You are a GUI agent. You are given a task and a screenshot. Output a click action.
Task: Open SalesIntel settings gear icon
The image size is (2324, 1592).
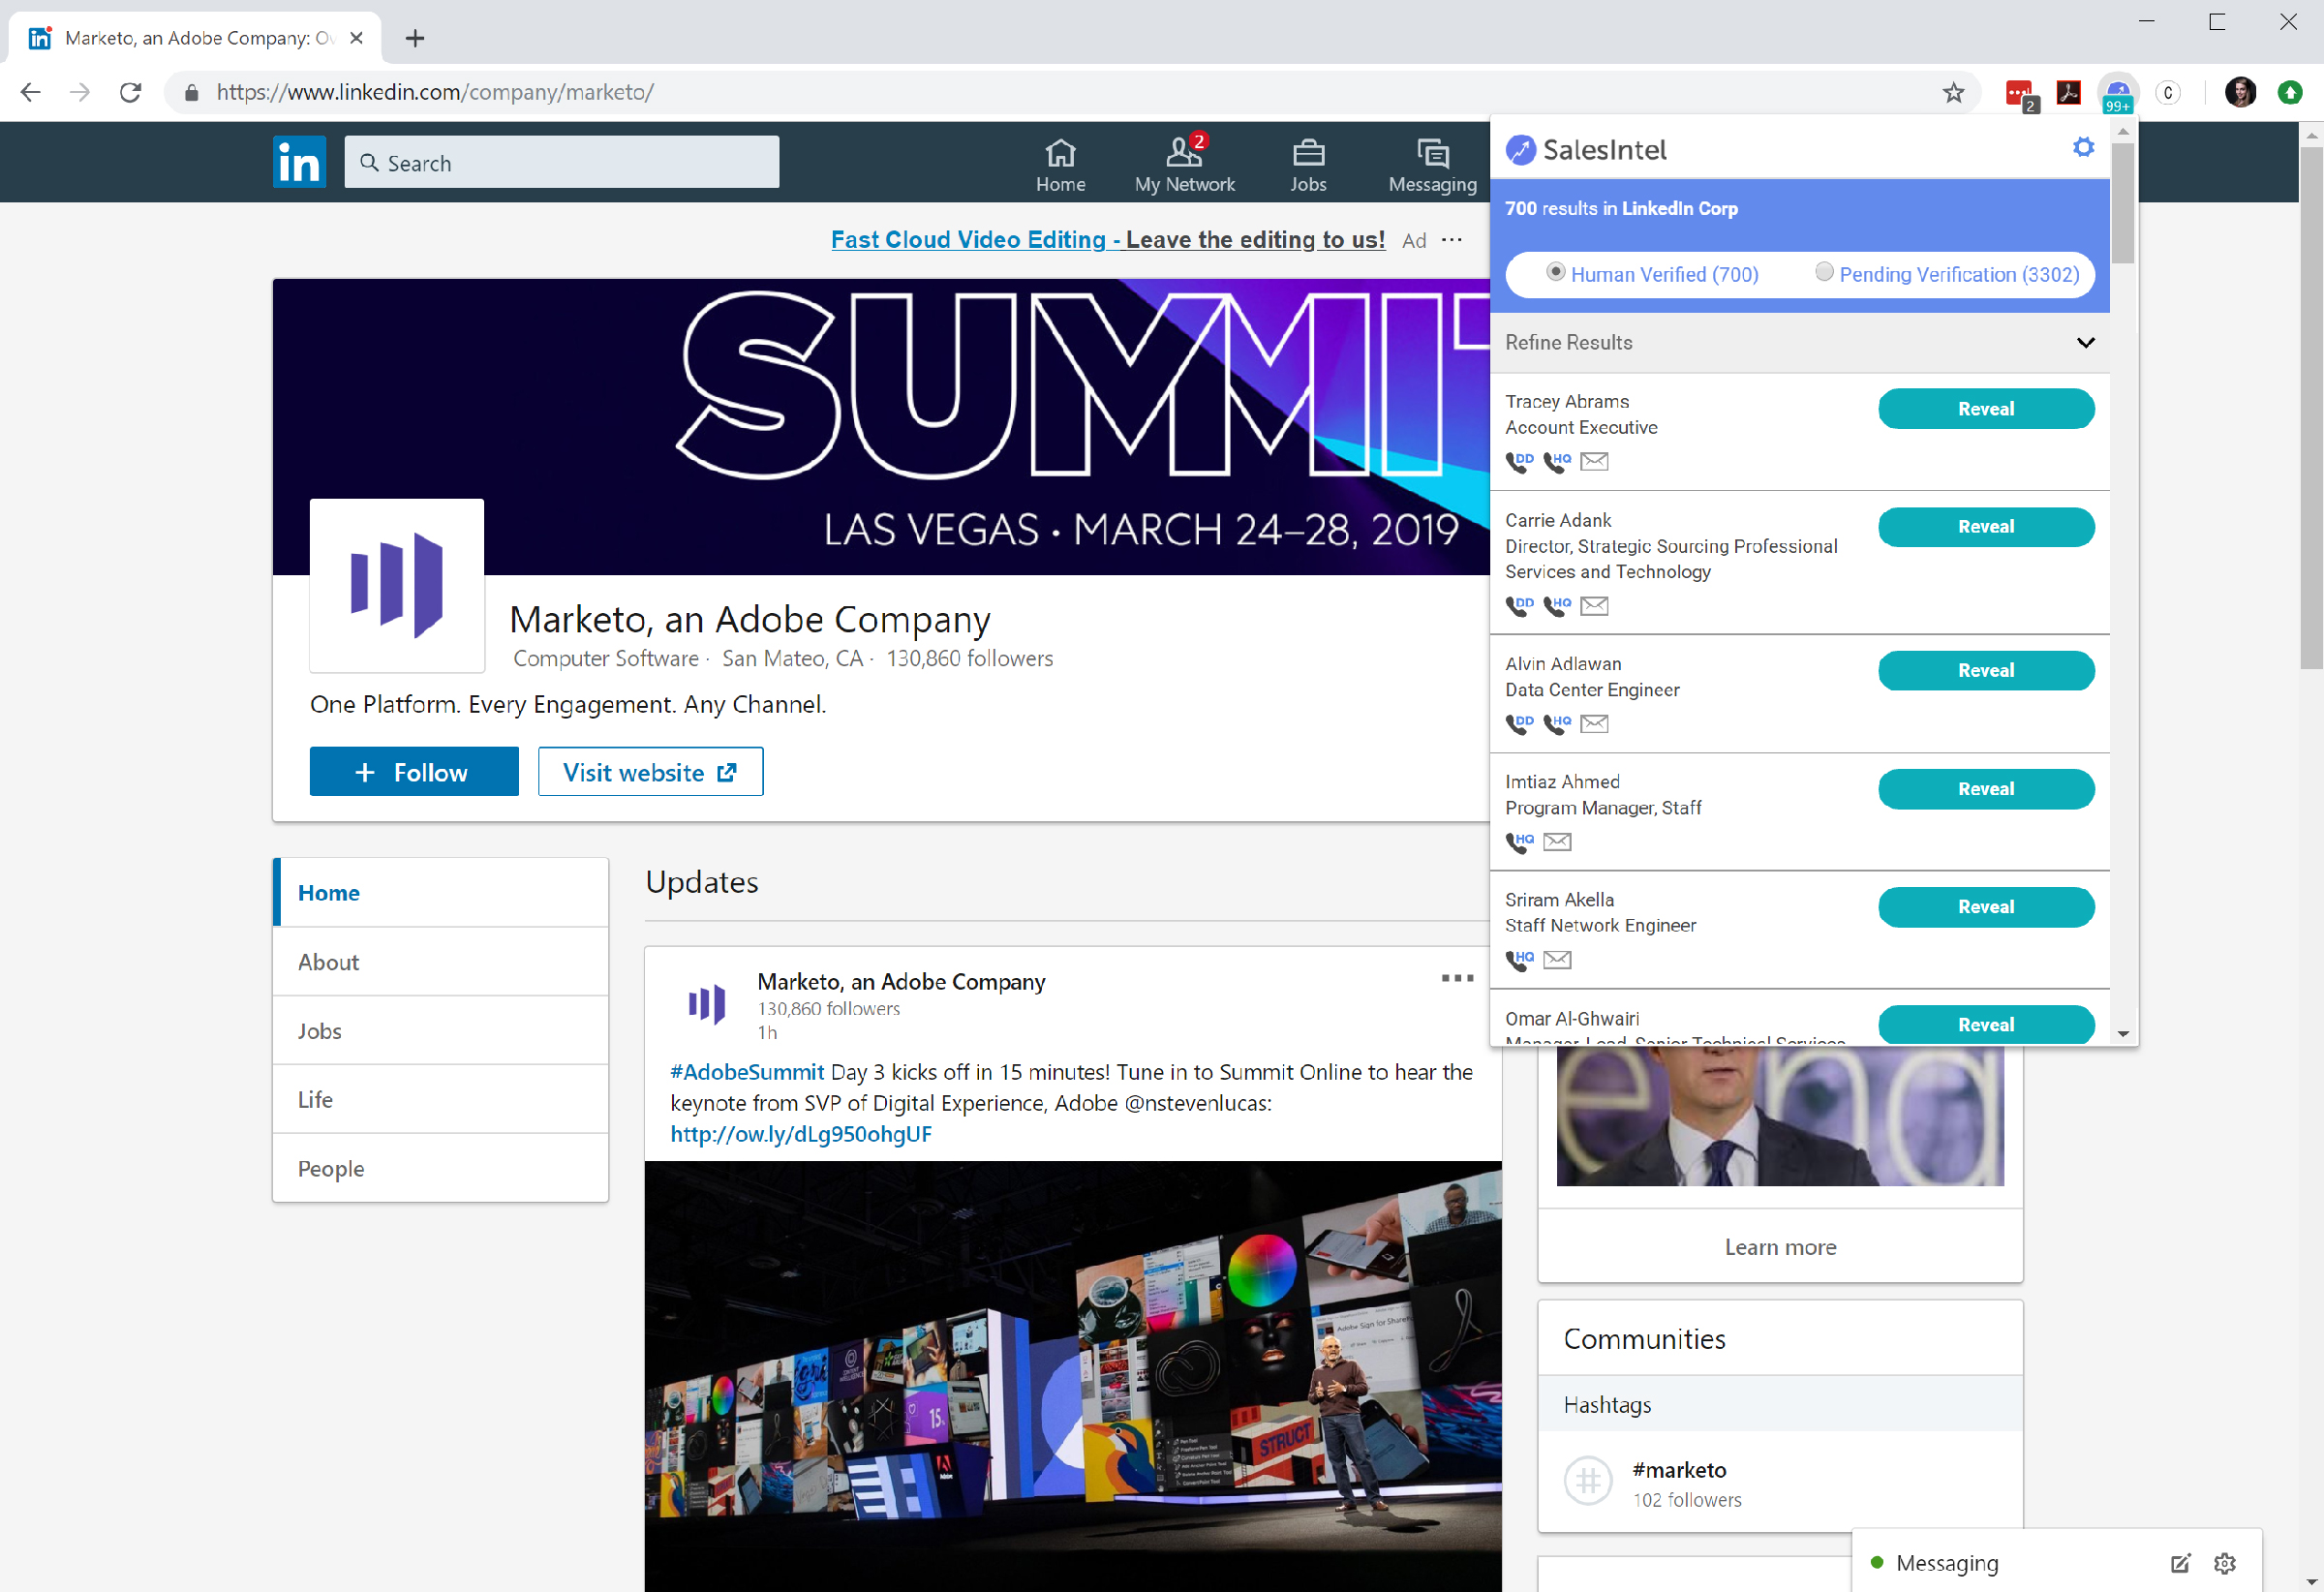click(x=2083, y=148)
